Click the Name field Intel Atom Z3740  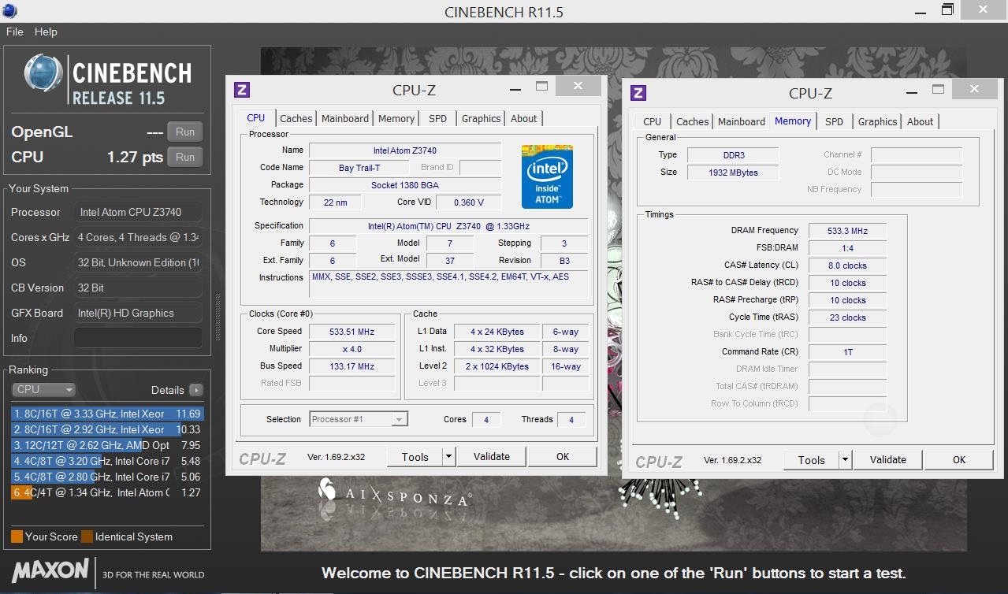[x=405, y=150]
